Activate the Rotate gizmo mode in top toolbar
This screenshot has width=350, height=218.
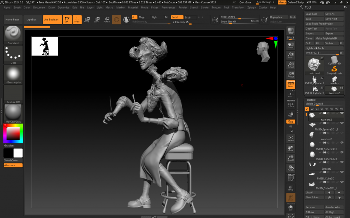(107, 19)
